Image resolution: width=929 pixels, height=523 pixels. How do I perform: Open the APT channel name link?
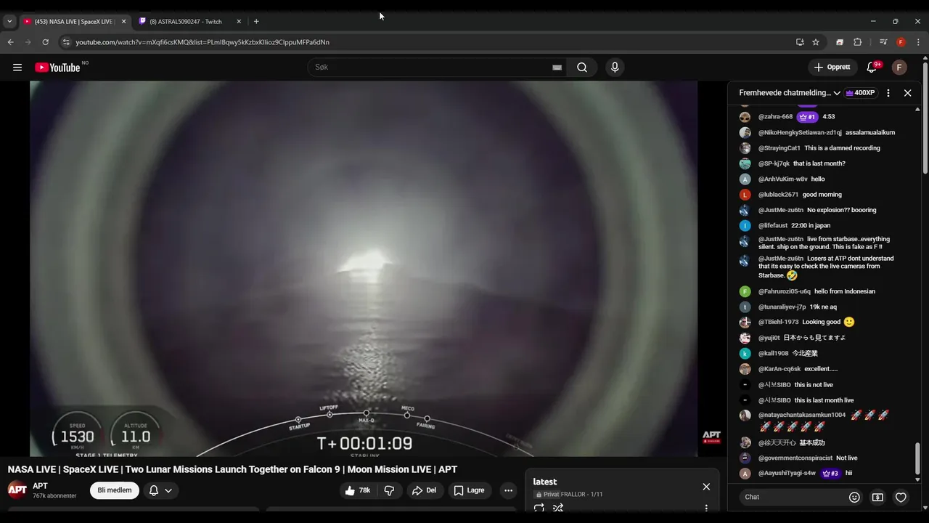(40, 485)
